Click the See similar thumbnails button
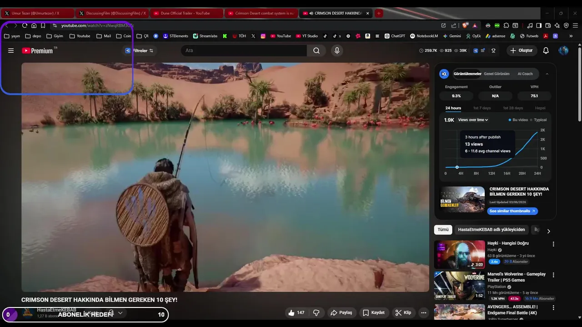 [512, 211]
